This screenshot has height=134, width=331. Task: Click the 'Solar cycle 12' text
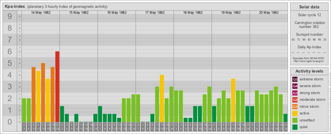point(309,15)
